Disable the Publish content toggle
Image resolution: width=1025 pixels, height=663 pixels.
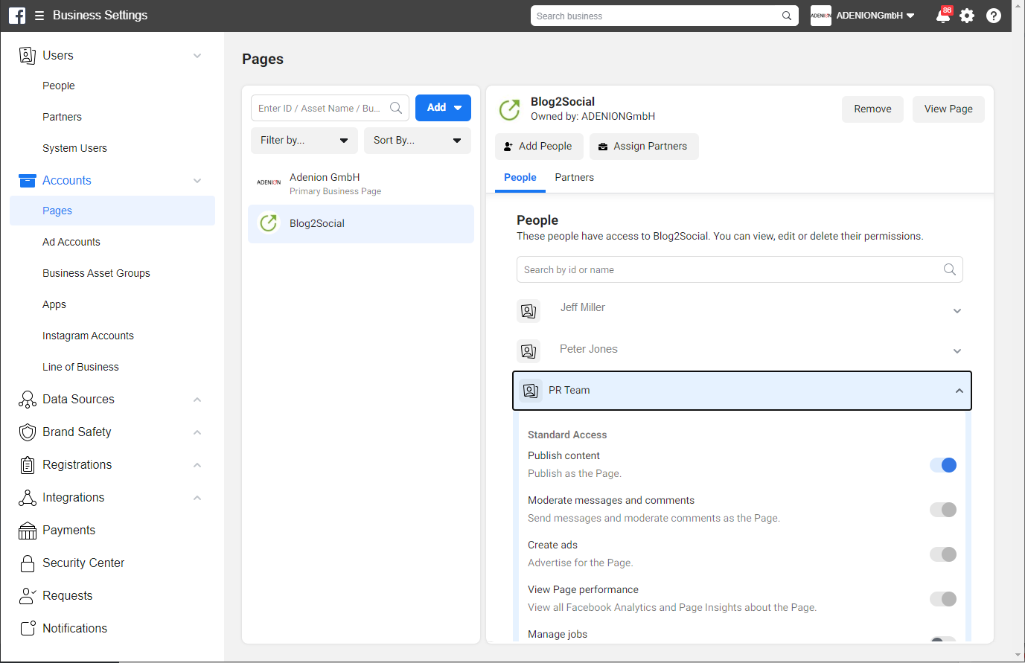943,465
